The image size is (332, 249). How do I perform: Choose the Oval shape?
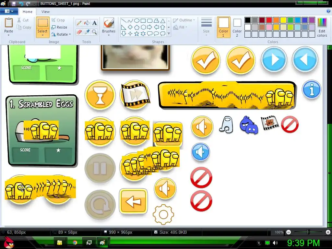pyautogui.click(x=137, y=20)
